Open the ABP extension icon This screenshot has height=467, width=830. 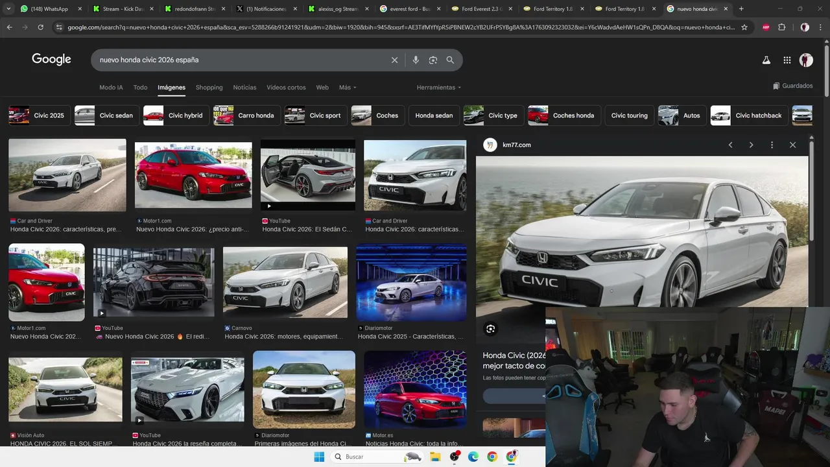[x=766, y=27]
